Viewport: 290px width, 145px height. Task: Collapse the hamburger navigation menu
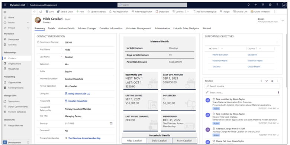coord(5,11)
